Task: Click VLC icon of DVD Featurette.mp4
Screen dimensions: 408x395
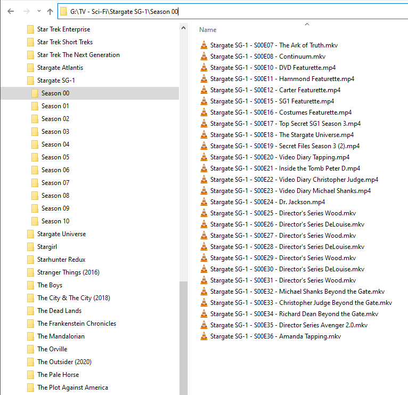Action: (x=204, y=68)
